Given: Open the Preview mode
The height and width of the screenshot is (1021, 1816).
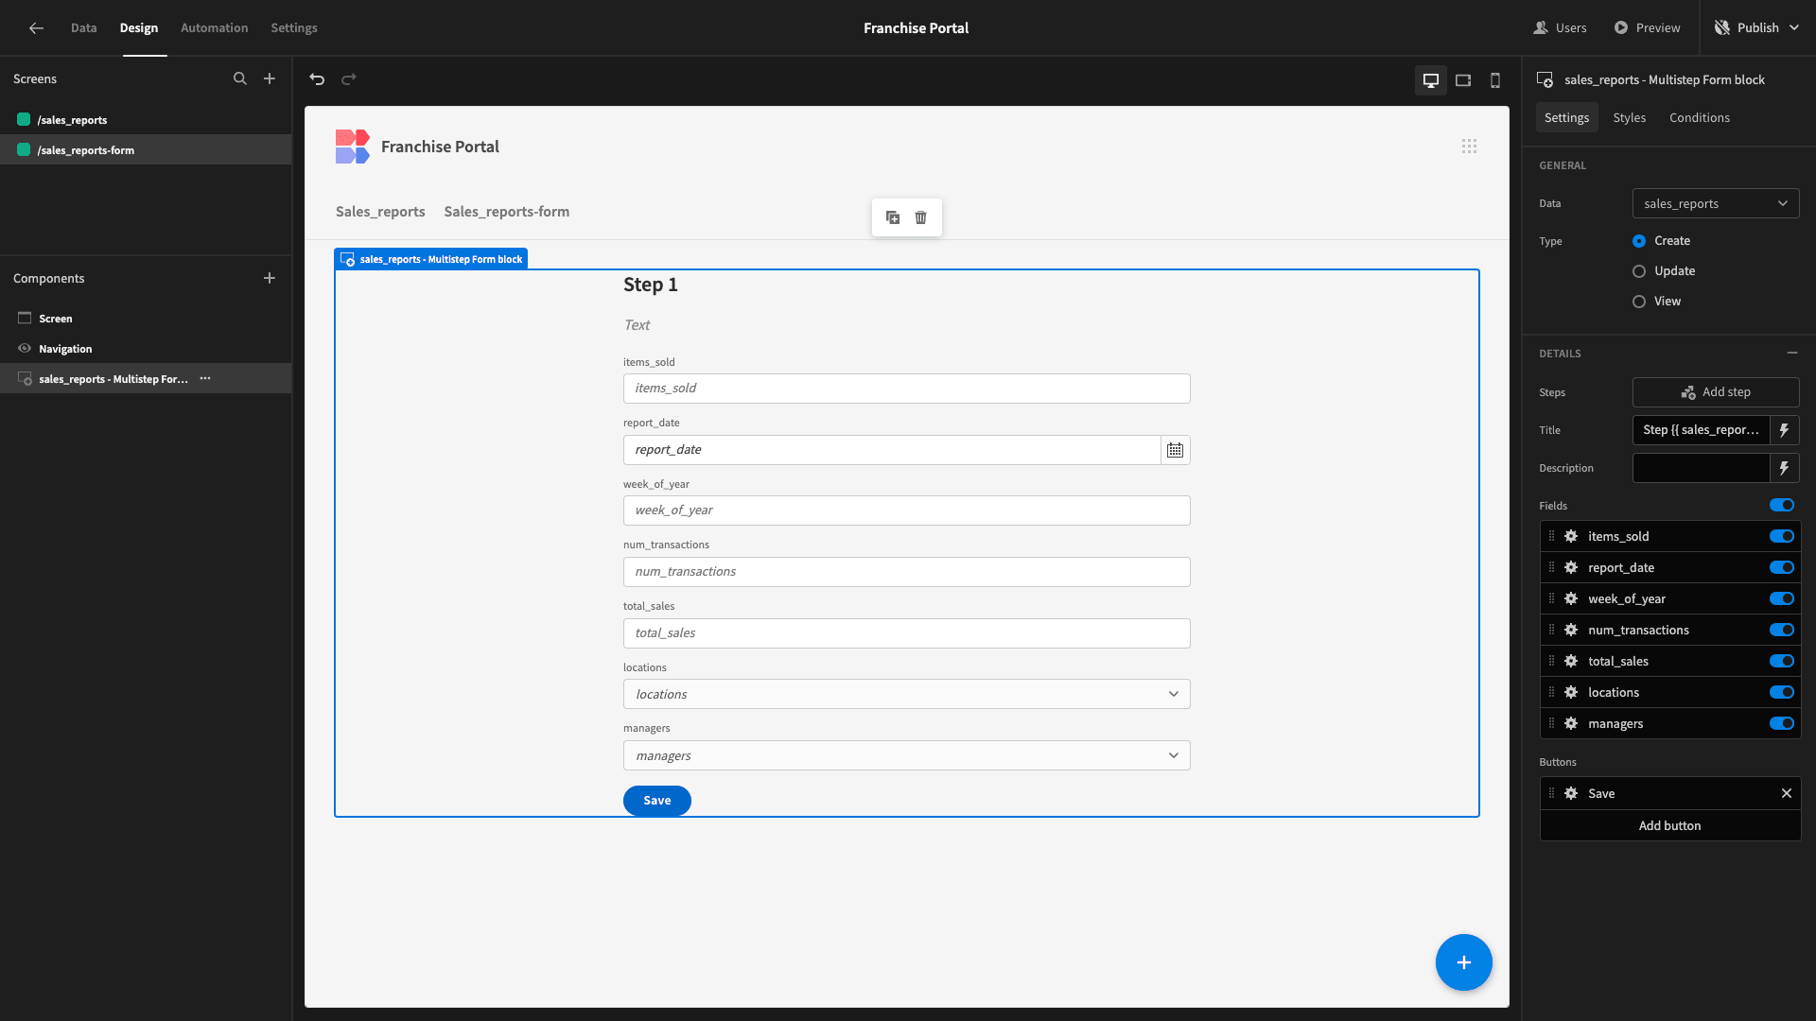Looking at the screenshot, I should [1647, 28].
